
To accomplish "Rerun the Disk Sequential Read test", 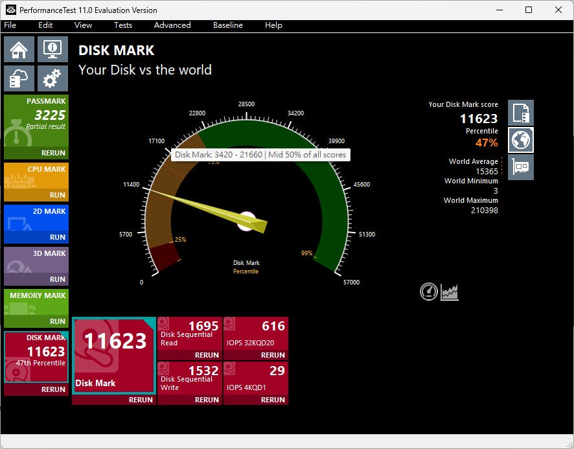I will pos(207,355).
